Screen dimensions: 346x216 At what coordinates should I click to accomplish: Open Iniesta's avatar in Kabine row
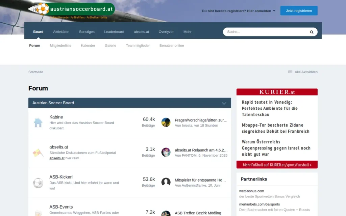pyautogui.click(x=166, y=122)
